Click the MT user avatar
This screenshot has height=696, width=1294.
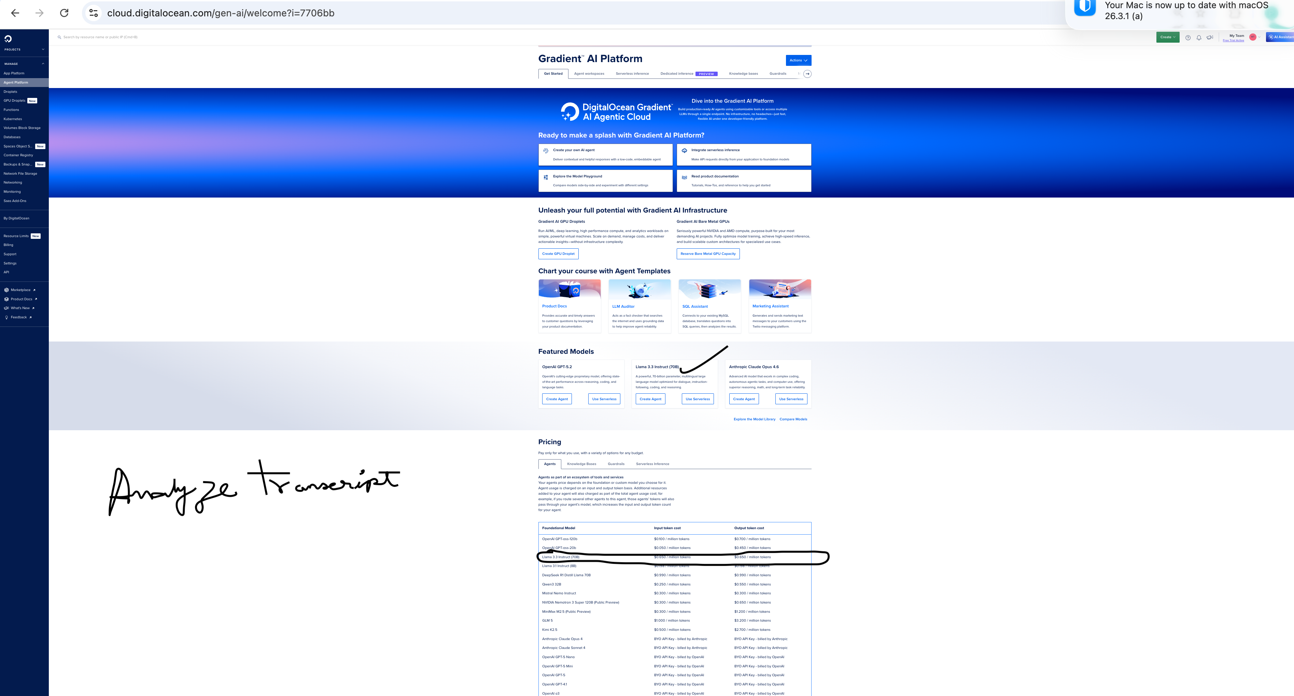(1252, 37)
